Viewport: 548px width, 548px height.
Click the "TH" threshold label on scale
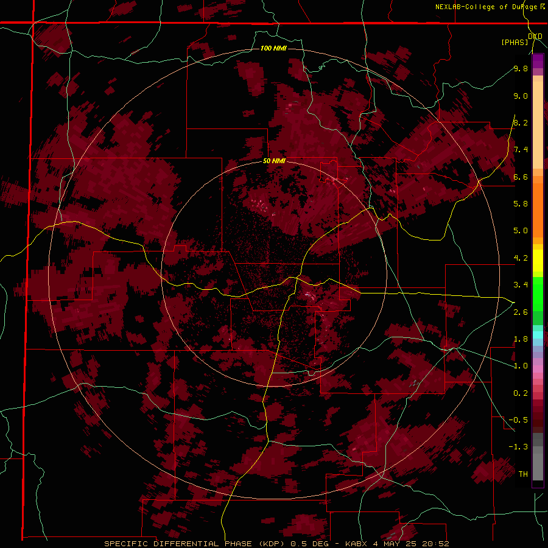tap(523, 474)
